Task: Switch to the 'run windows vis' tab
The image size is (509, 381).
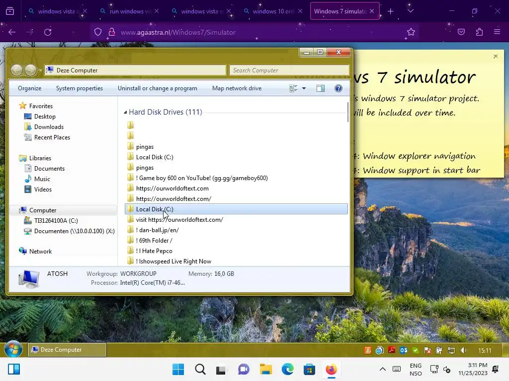Action: point(129,11)
